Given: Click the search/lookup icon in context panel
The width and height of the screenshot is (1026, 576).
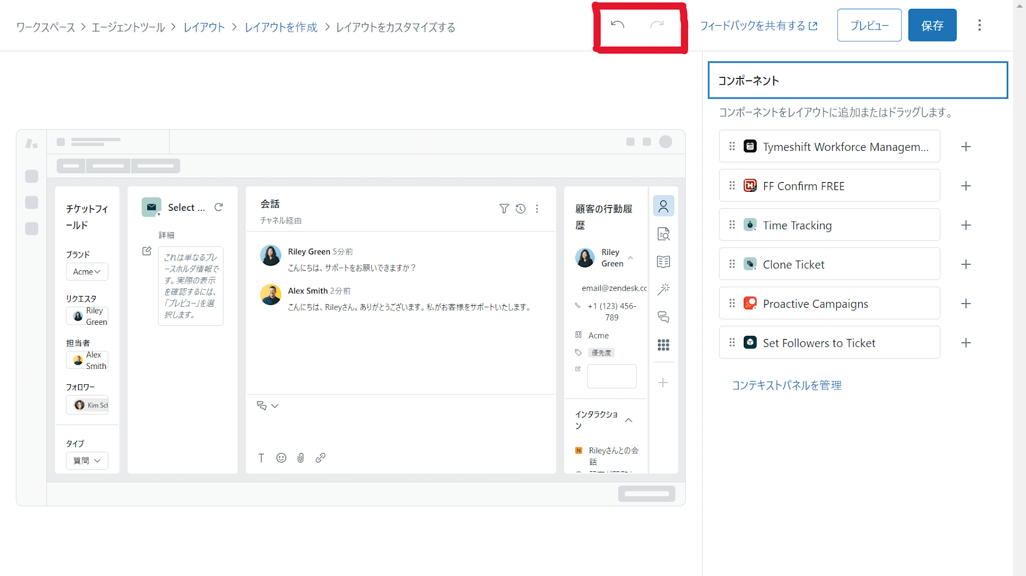Looking at the screenshot, I should tap(663, 234).
